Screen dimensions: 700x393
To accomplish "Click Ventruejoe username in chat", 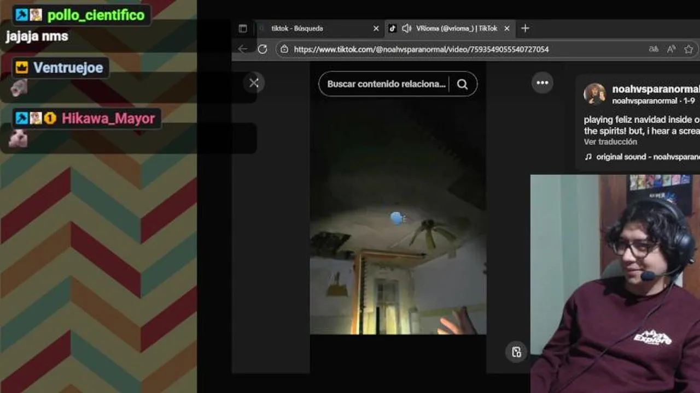I will coord(68,68).
